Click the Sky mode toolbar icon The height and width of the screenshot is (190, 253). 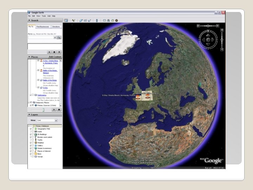click(x=117, y=20)
